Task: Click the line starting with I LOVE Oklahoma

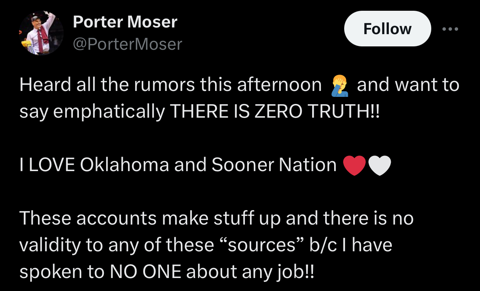Action: click(x=205, y=165)
